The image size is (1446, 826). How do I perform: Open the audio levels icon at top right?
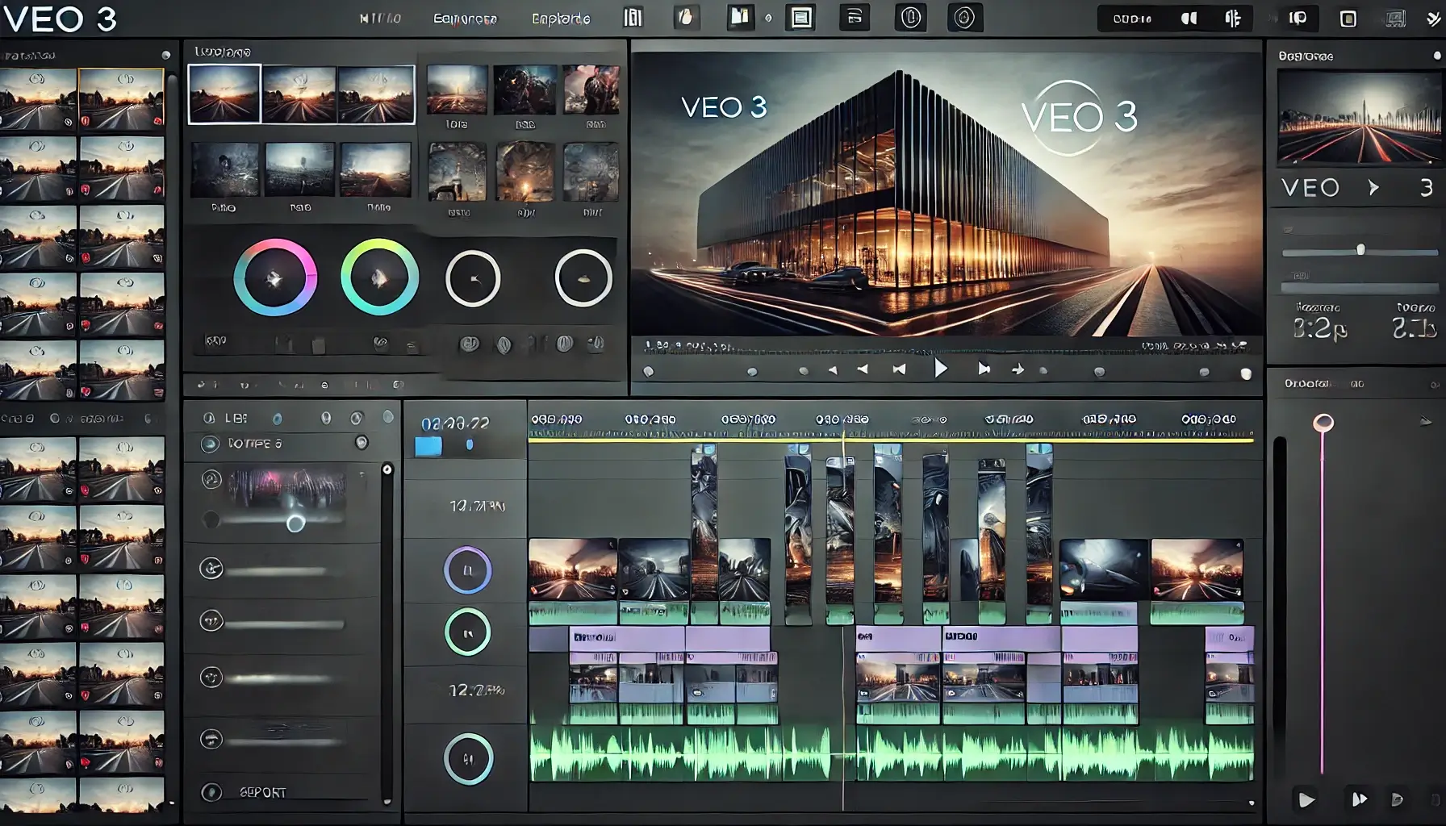[x=1233, y=19]
